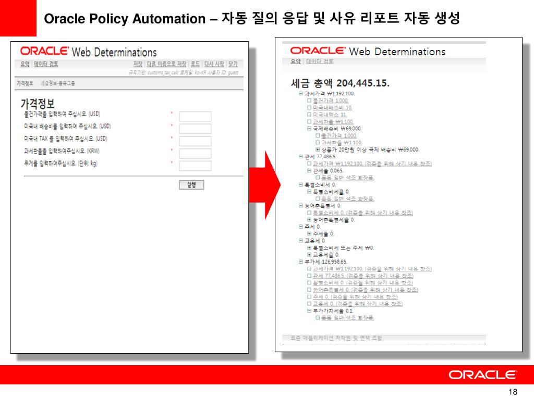Click the 세금 총액 204,445.15 heading
The height and width of the screenshot is (400, 534).
click(340, 83)
